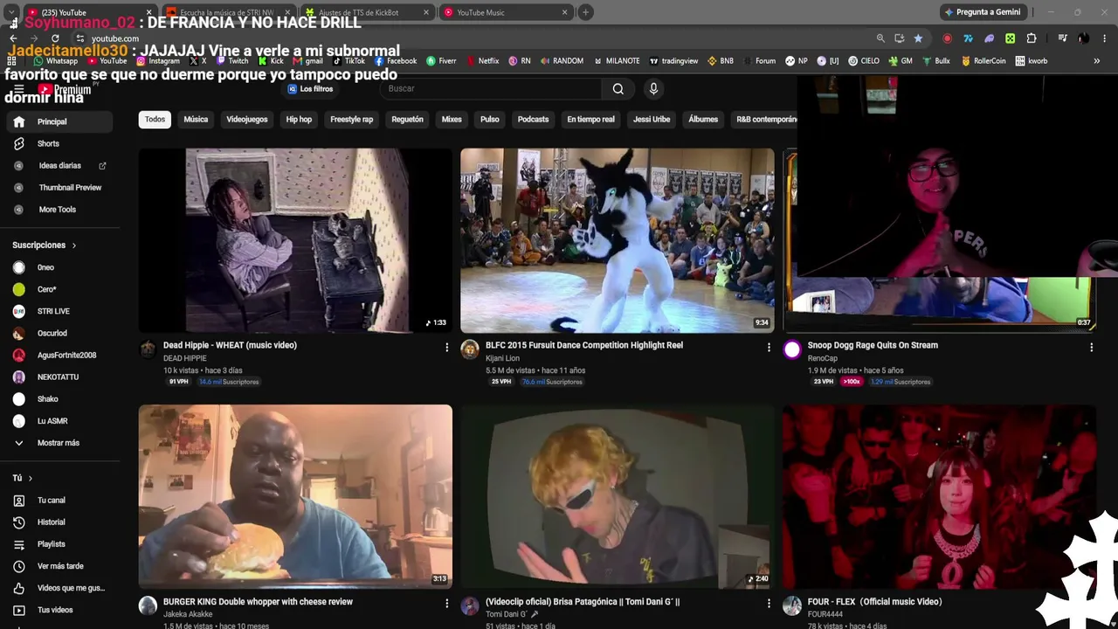Expand the Suscripciones section arrow
Viewport: 1118px width, 629px height.
point(73,245)
